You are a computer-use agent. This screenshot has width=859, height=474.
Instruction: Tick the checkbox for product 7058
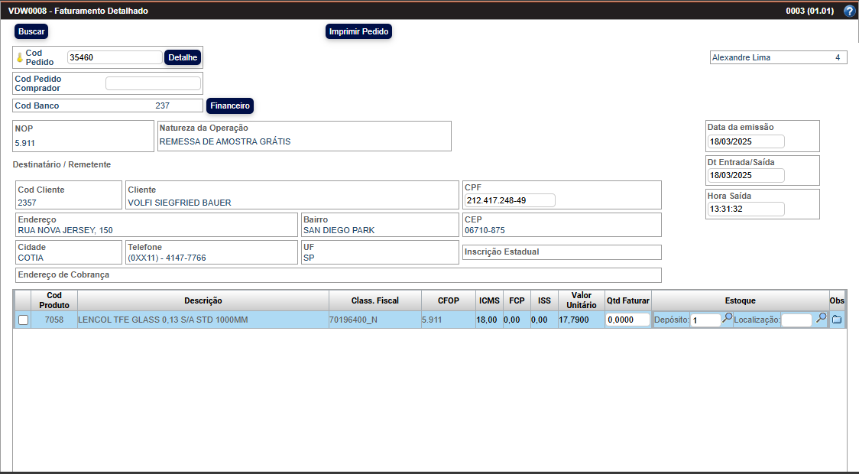24,320
